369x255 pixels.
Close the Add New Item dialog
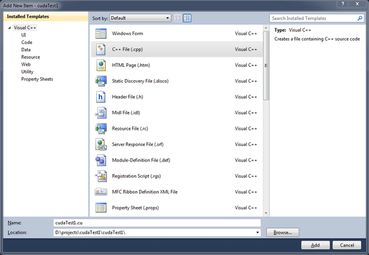[357, 4]
